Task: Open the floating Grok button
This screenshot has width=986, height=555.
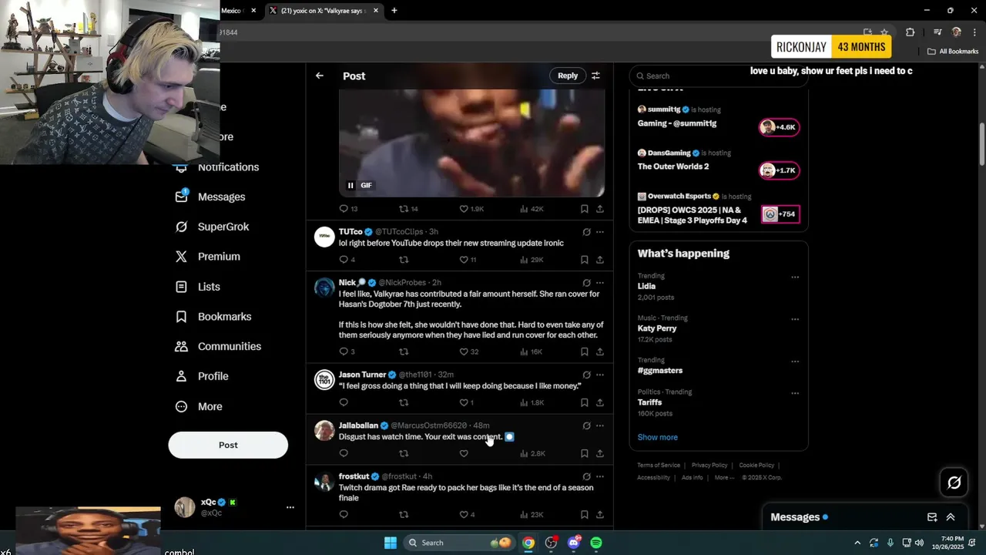Action: 954,483
